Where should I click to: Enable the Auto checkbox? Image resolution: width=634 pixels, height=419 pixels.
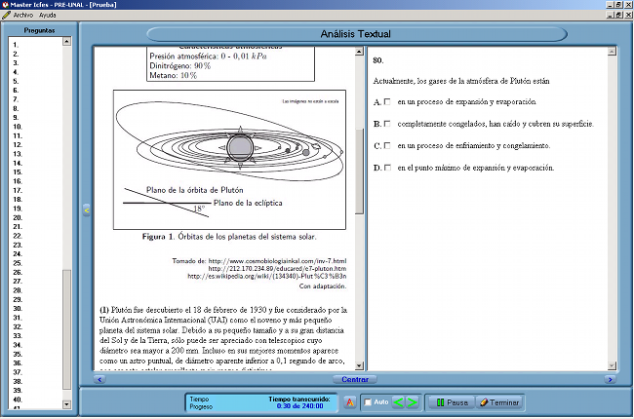[368, 402]
